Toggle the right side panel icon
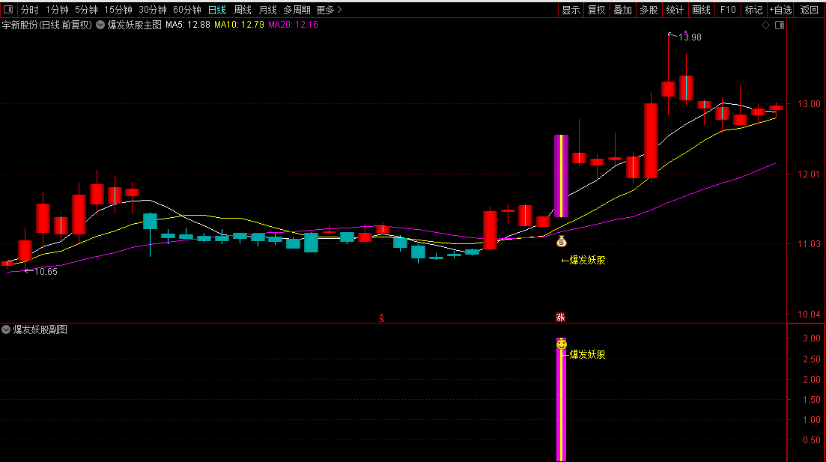 pyautogui.click(x=780, y=25)
